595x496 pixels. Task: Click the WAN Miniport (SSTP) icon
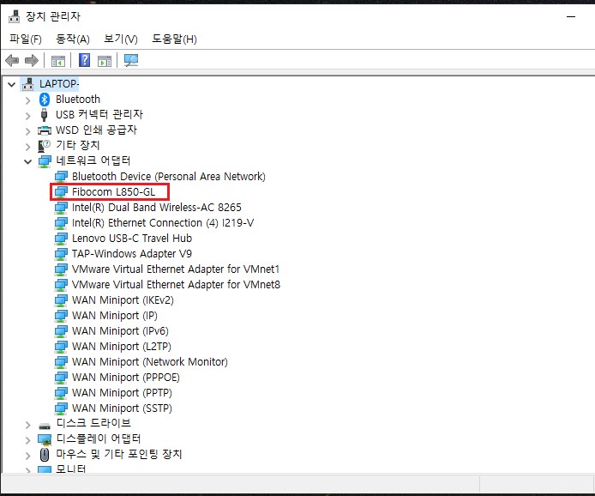61,408
